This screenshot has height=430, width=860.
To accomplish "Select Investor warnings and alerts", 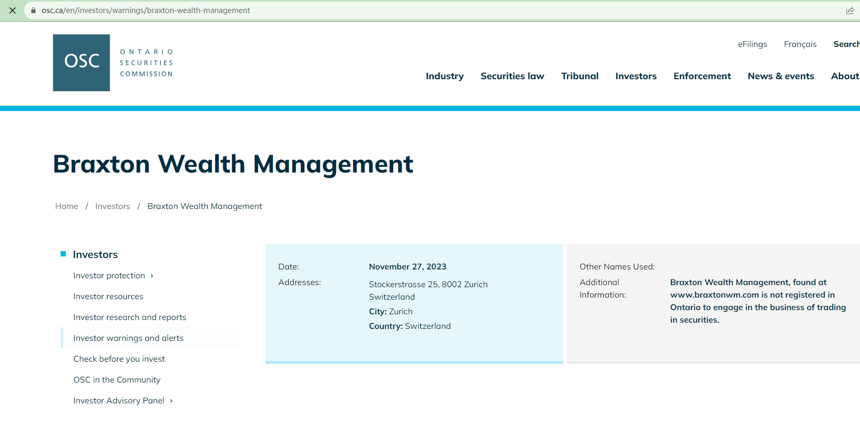I will point(128,338).
